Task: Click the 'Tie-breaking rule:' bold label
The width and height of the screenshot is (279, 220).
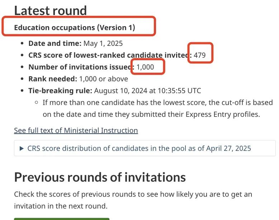Action: (x=60, y=91)
